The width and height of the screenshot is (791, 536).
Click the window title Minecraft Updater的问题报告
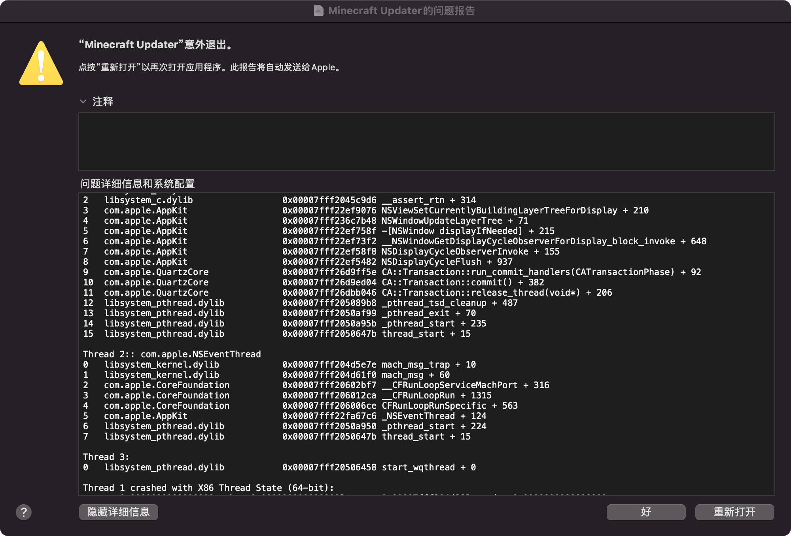401,11
